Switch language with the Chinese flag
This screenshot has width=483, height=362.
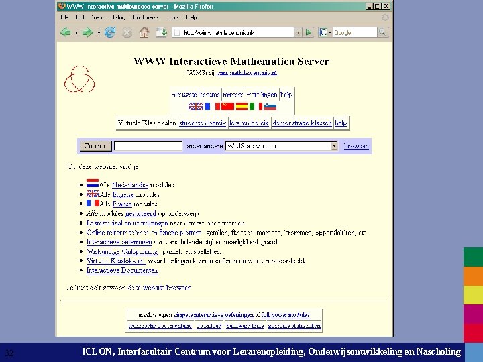coord(227,106)
